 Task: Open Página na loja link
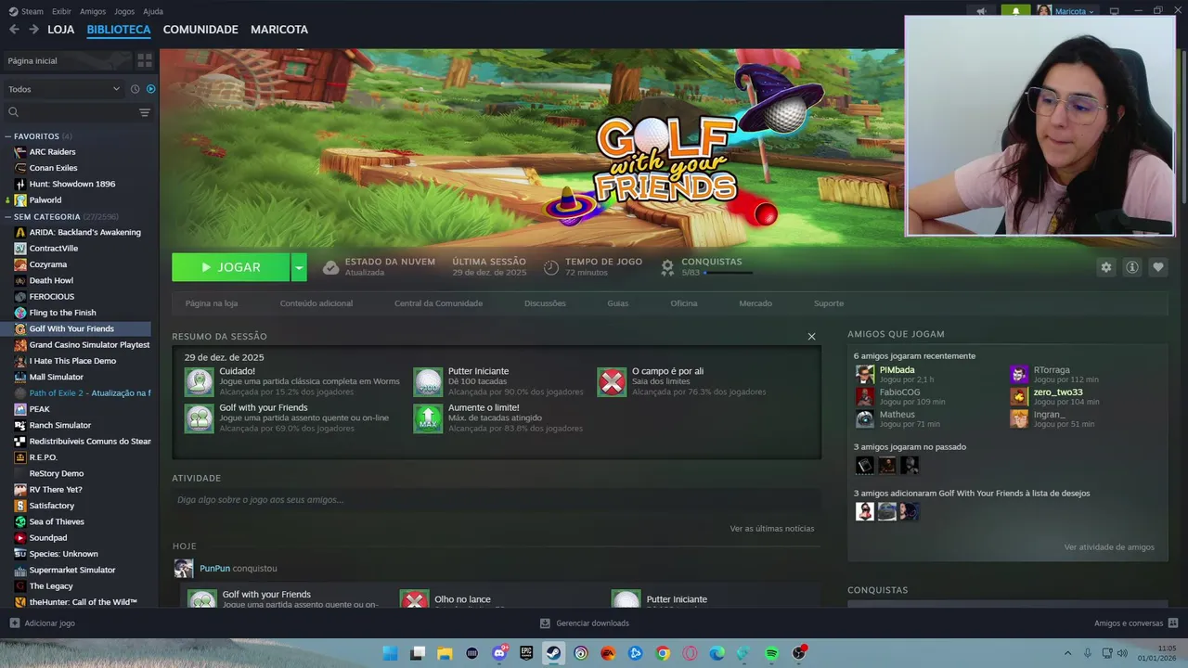coord(212,303)
